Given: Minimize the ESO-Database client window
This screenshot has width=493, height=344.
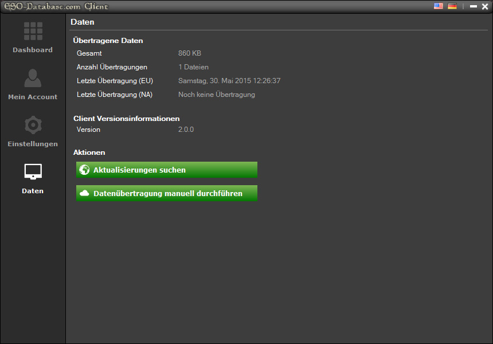Looking at the screenshot, I should click(x=474, y=6).
